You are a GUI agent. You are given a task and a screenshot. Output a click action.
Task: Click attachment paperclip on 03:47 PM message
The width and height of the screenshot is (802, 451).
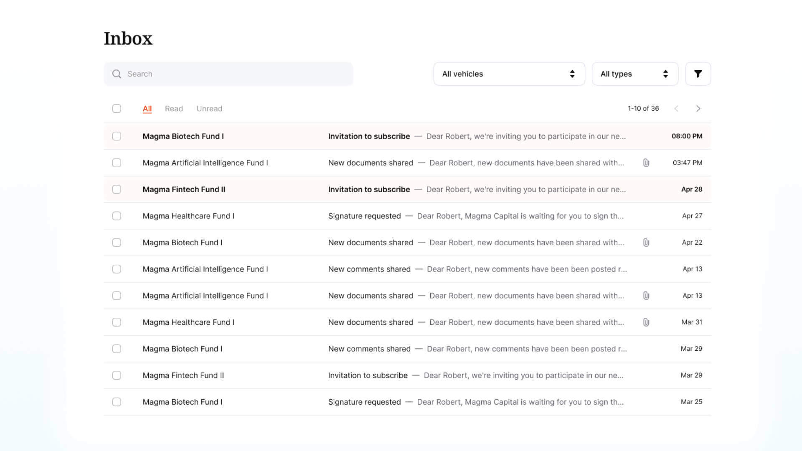[x=646, y=163]
